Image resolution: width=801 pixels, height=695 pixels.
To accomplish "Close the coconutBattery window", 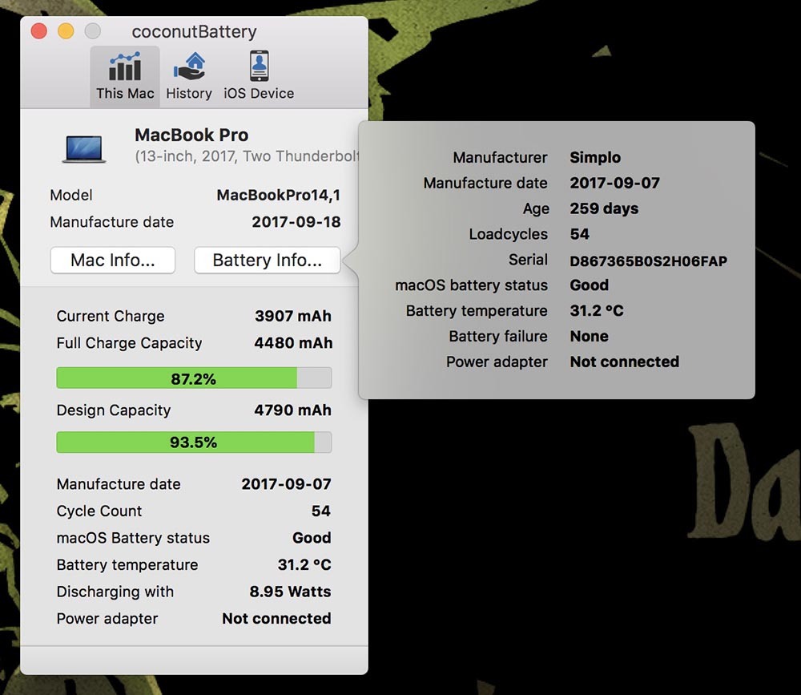I will tap(38, 31).
